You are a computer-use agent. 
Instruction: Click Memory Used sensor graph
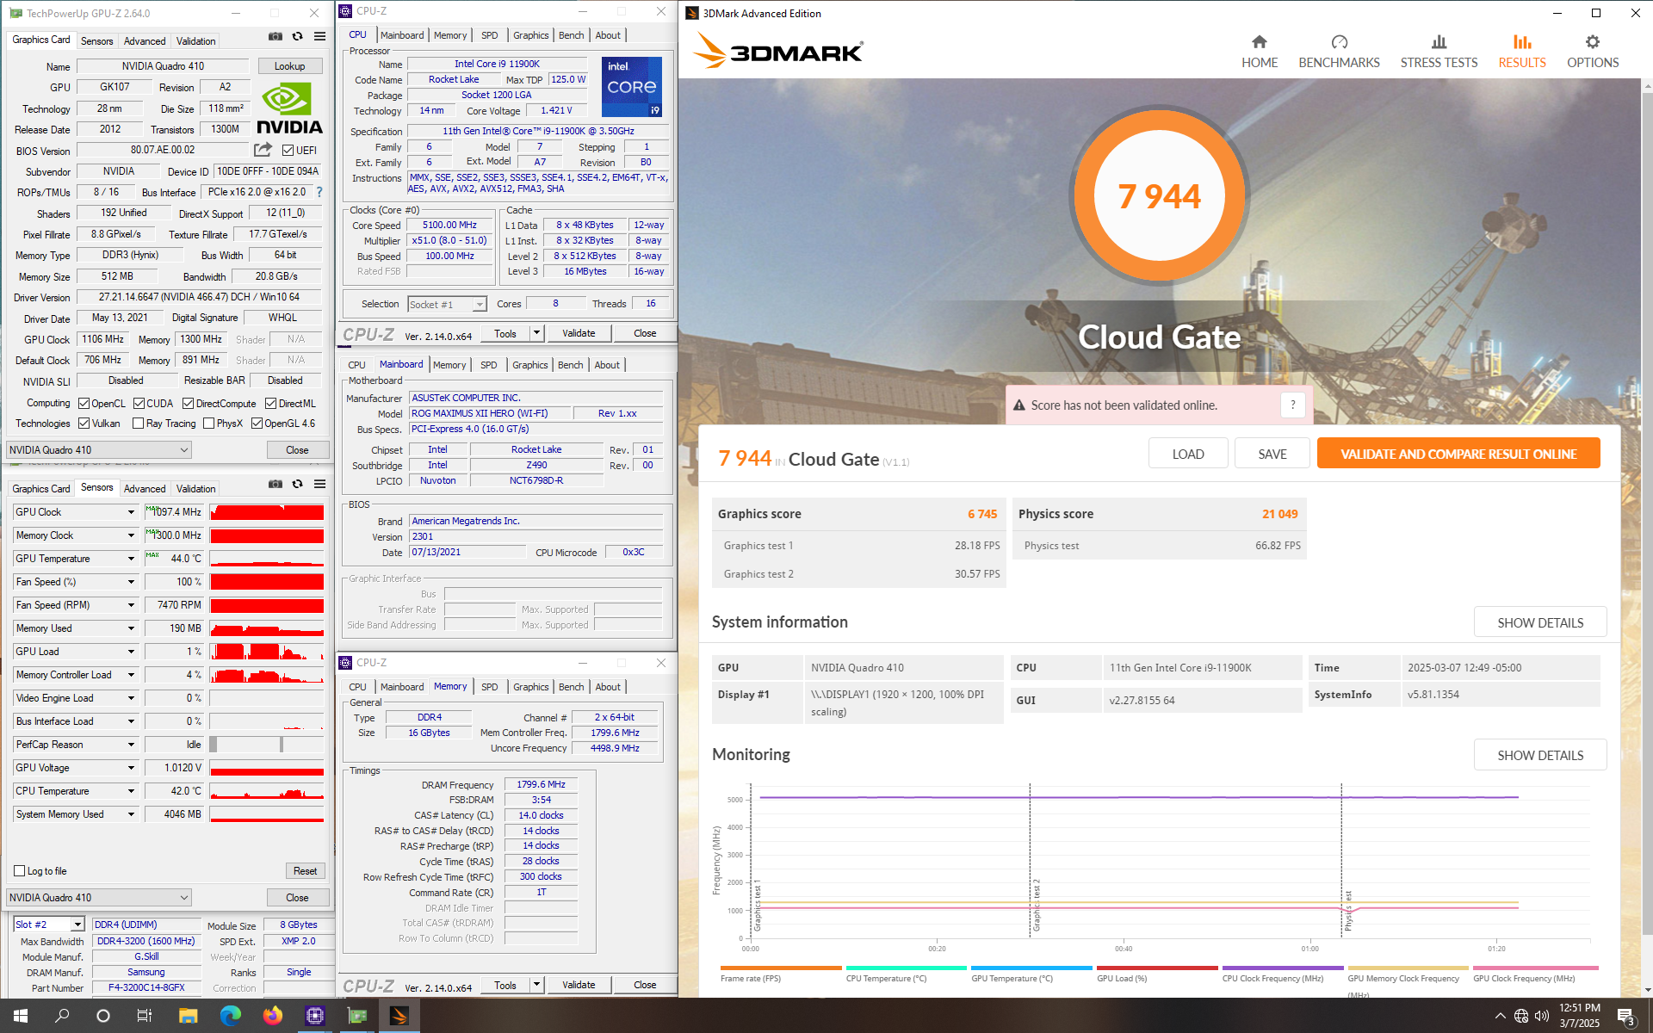click(x=267, y=628)
